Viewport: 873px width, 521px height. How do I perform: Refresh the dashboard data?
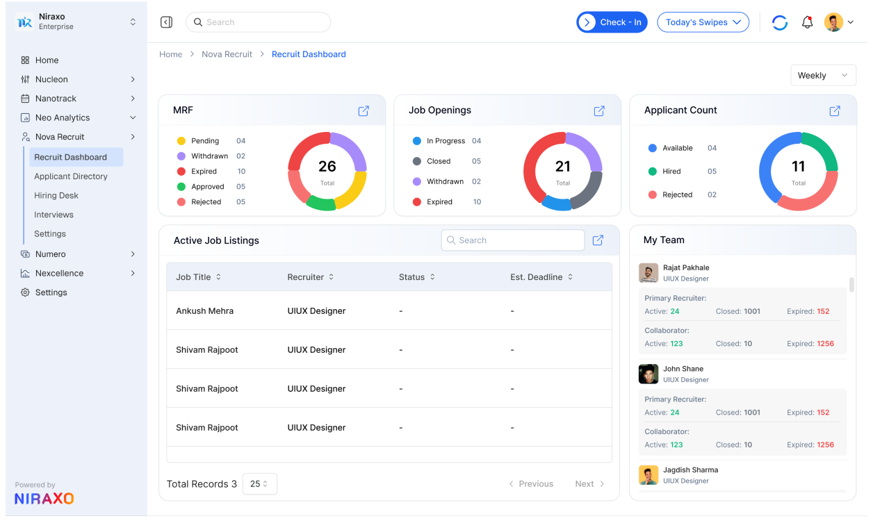tap(779, 22)
